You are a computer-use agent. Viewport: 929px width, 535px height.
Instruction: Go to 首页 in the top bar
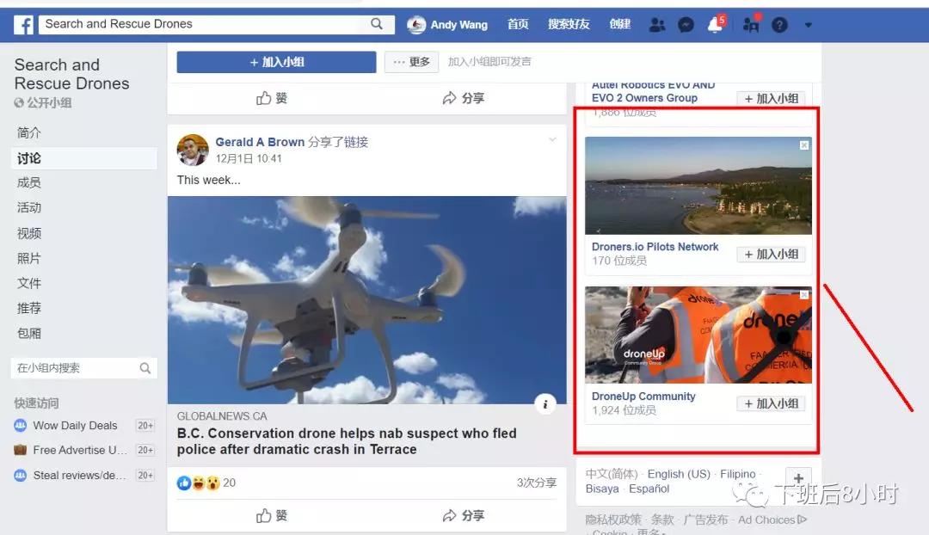point(518,24)
